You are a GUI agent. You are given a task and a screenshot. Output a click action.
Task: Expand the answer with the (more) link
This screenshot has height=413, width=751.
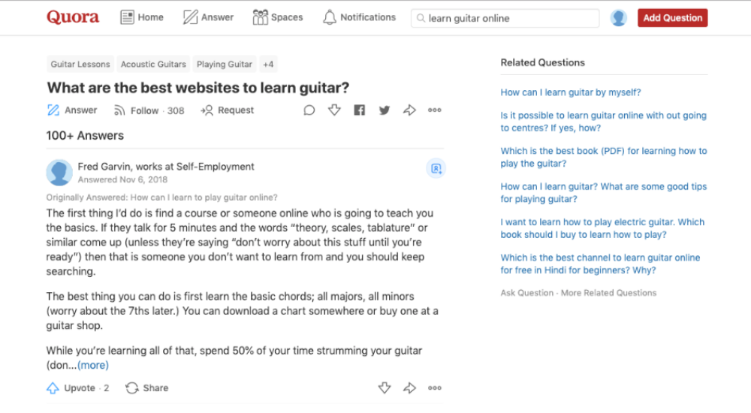pos(93,365)
